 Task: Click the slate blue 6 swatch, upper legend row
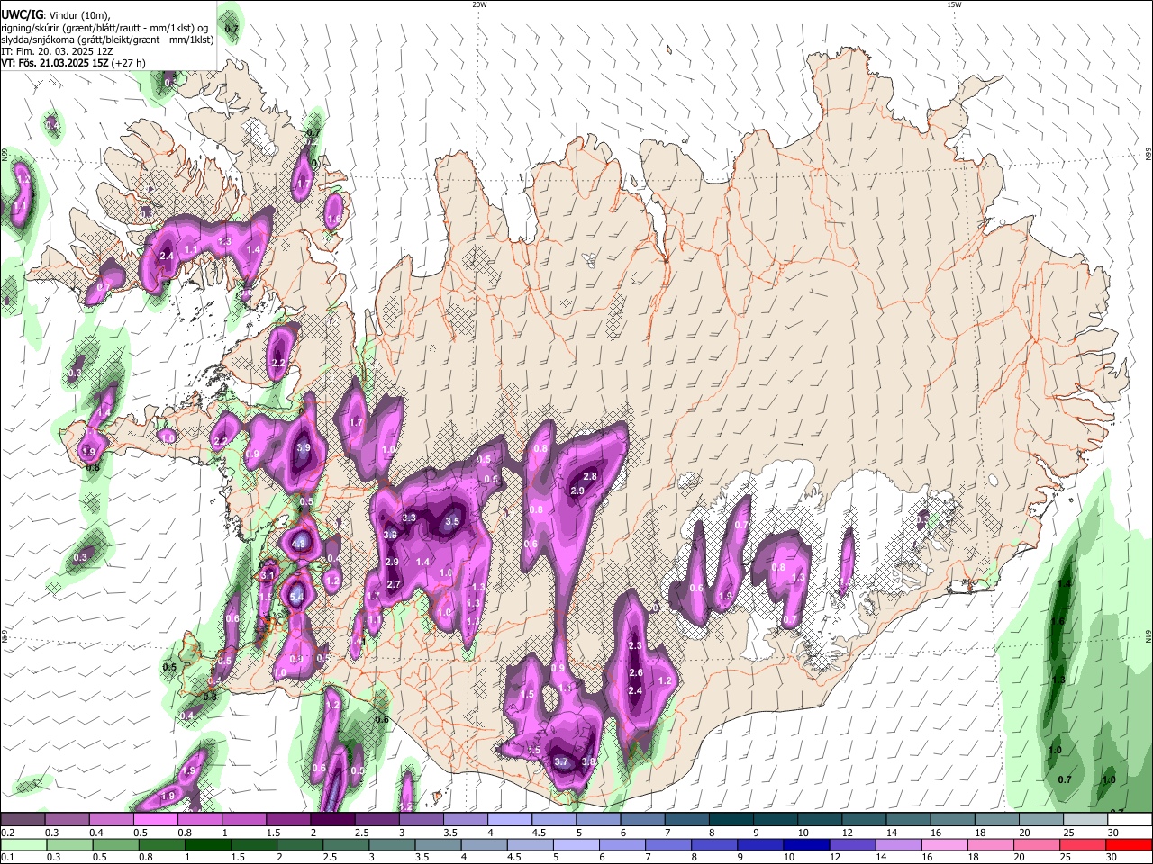point(643,820)
